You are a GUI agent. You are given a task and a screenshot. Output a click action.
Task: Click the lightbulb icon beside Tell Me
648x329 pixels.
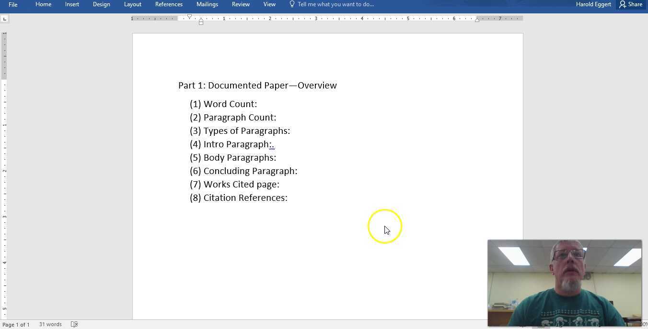(x=292, y=4)
